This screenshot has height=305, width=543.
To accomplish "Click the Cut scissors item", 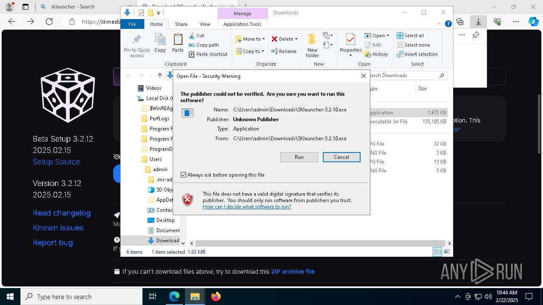I will [x=196, y=36].
